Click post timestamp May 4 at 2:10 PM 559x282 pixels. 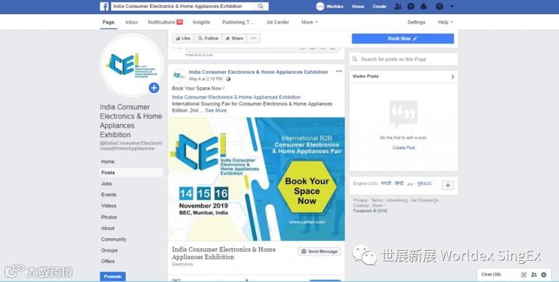coord(205,79)
